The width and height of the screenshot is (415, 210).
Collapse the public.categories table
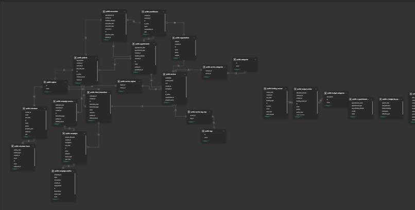click(237, 69)
